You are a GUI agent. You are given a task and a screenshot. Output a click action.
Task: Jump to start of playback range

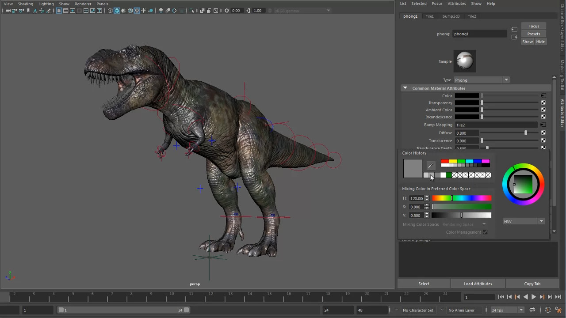tap(501, 297)
